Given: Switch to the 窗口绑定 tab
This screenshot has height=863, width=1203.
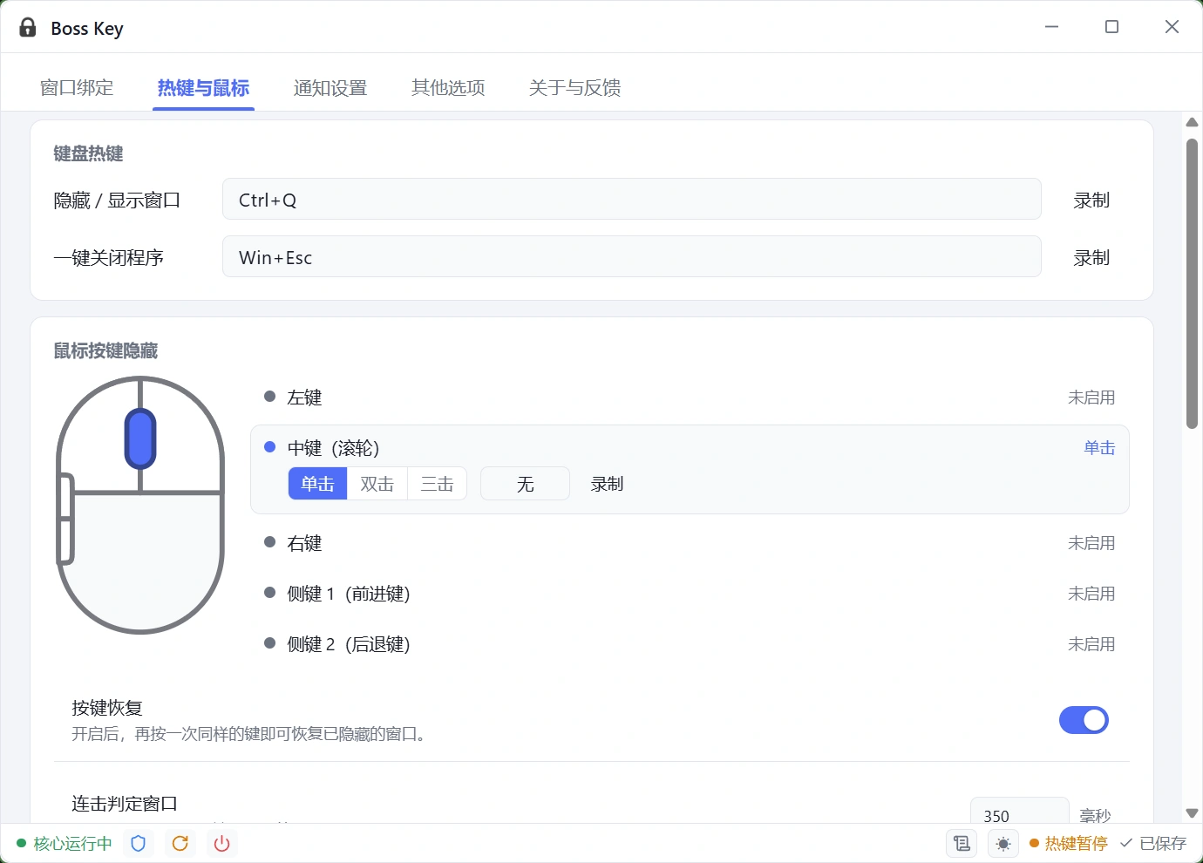Looking at the screenshot, I should [x=77, y=88].
